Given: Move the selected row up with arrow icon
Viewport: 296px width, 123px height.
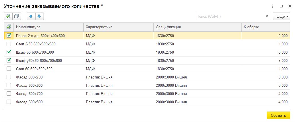Looking at the screenshot, I should [x=31, y=16].
